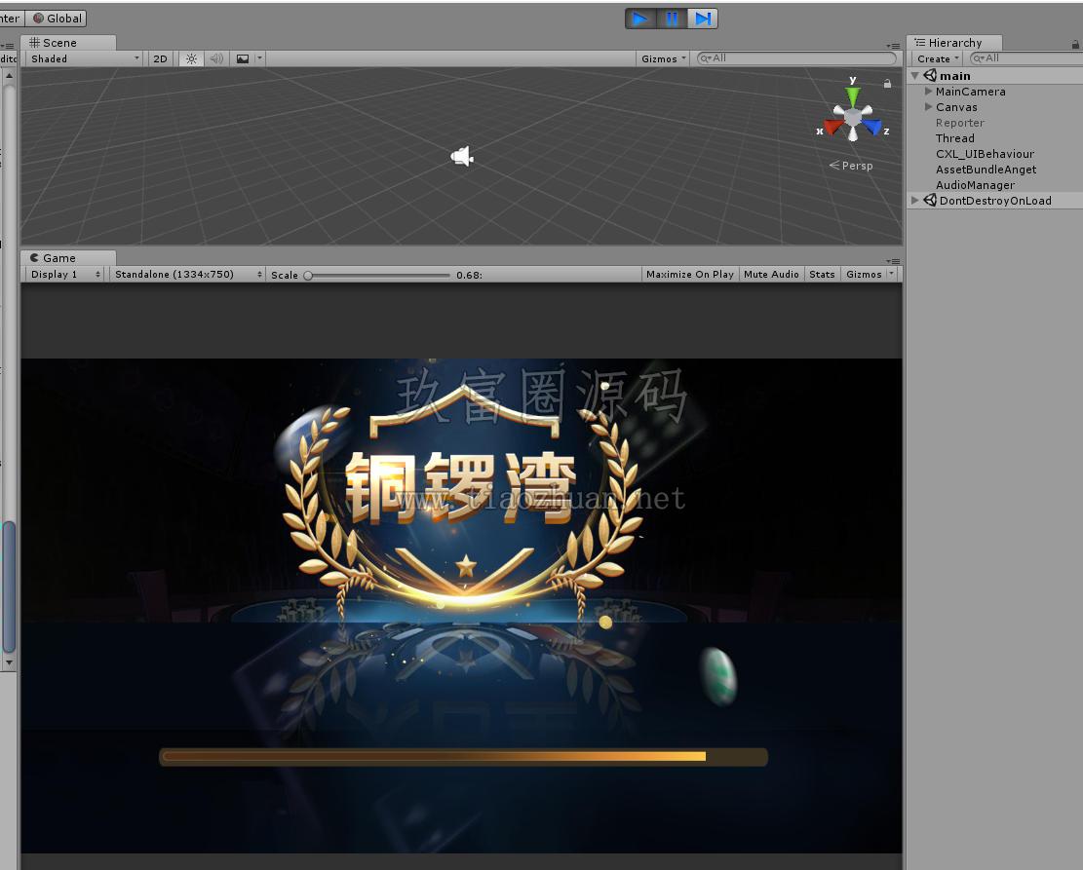The width and height of the screenshot is (1083, 870).
Task: Toggle Maximize On Play
Action: coord(689,274)
